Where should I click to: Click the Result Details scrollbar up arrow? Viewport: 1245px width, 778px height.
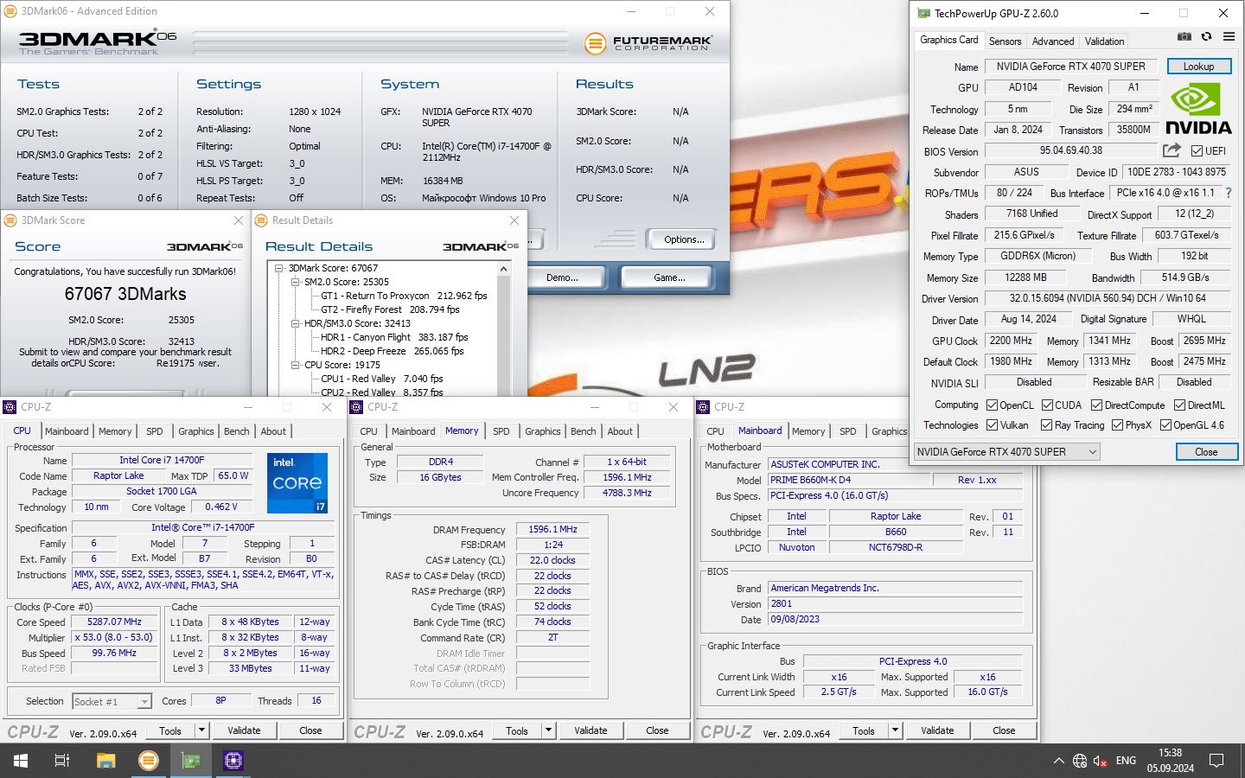503,269
